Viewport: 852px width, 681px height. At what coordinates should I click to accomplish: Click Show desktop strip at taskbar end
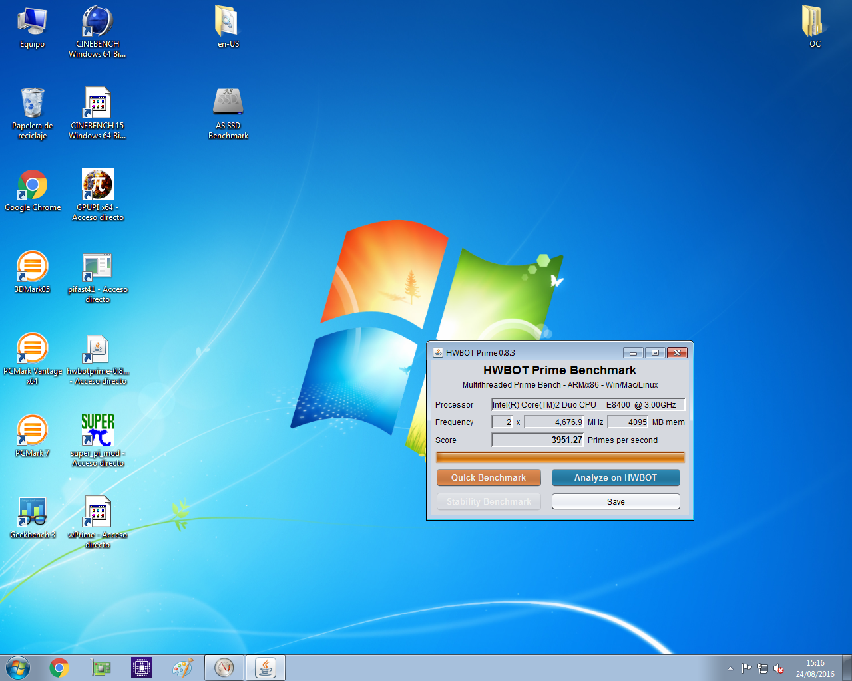847,668
